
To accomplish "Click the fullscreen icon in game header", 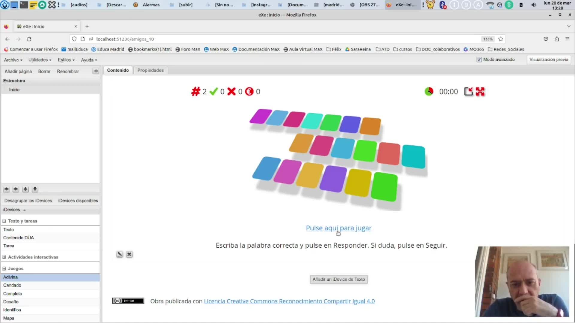I will (x=480, y=92).
